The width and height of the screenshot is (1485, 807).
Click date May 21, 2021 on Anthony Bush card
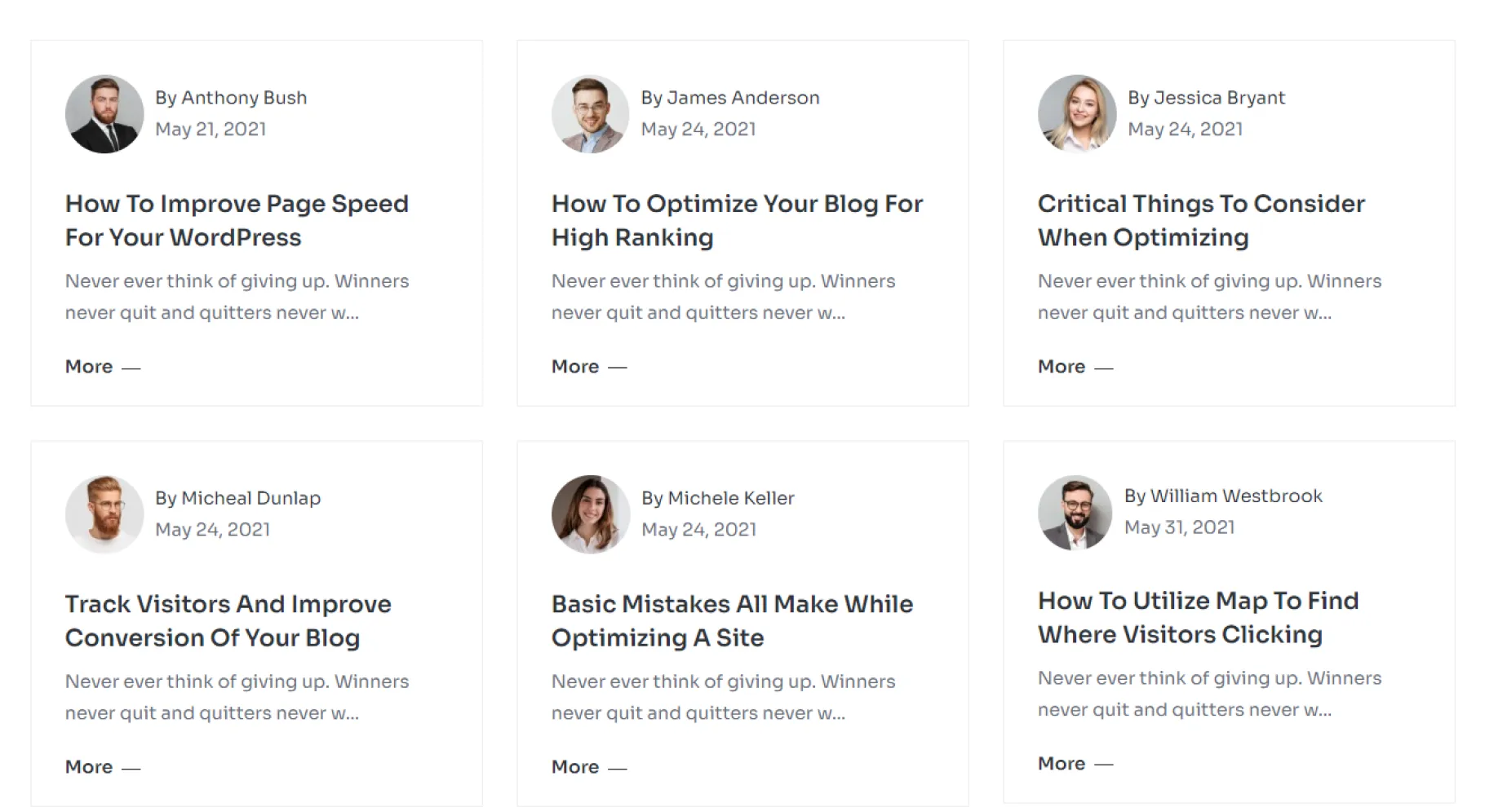pos(211,130)
